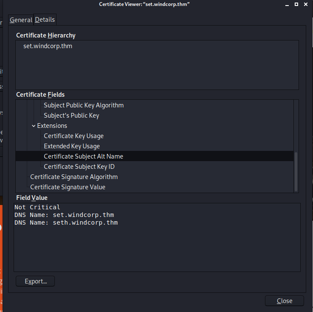Click the Certificate Fields scrollbar thumb

click(296, 171)
